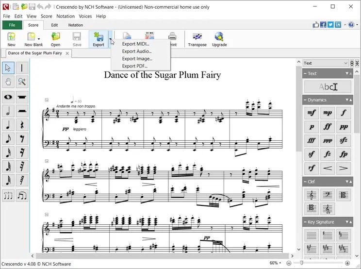Click the horizontal scrollbar track
Screen dimensions: 361x269
click(x=162, y=255)
